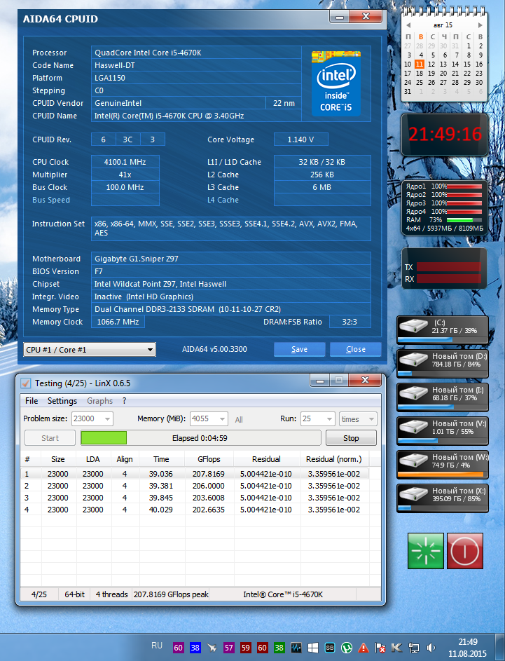Click day 11 in calendar gadget
Image resolution: width=505 pixels, height=661 pixels.
pos(419,64)
